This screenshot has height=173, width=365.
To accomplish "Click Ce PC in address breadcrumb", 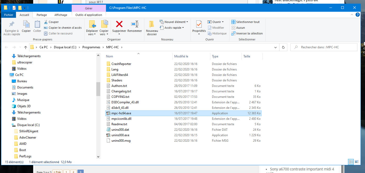I will point(43,47).
